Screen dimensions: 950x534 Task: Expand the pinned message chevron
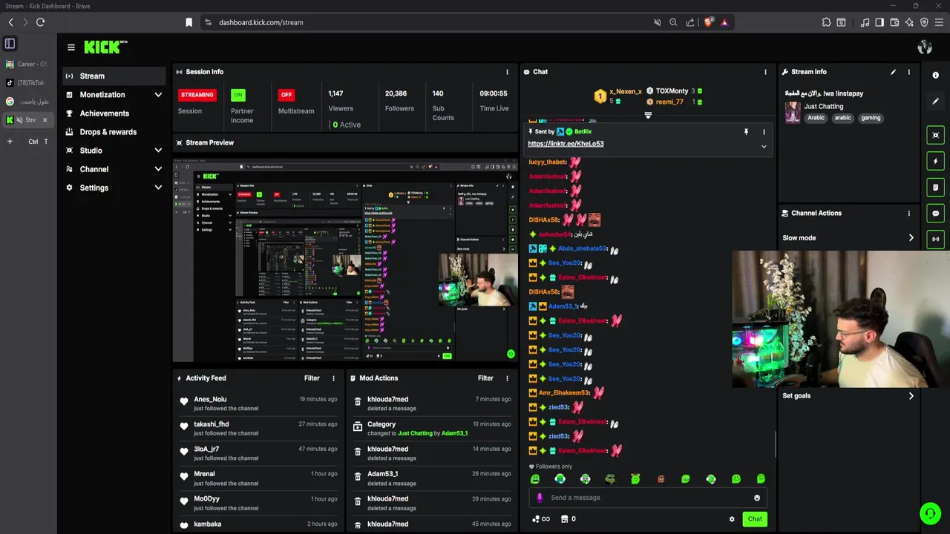(764, 147)
